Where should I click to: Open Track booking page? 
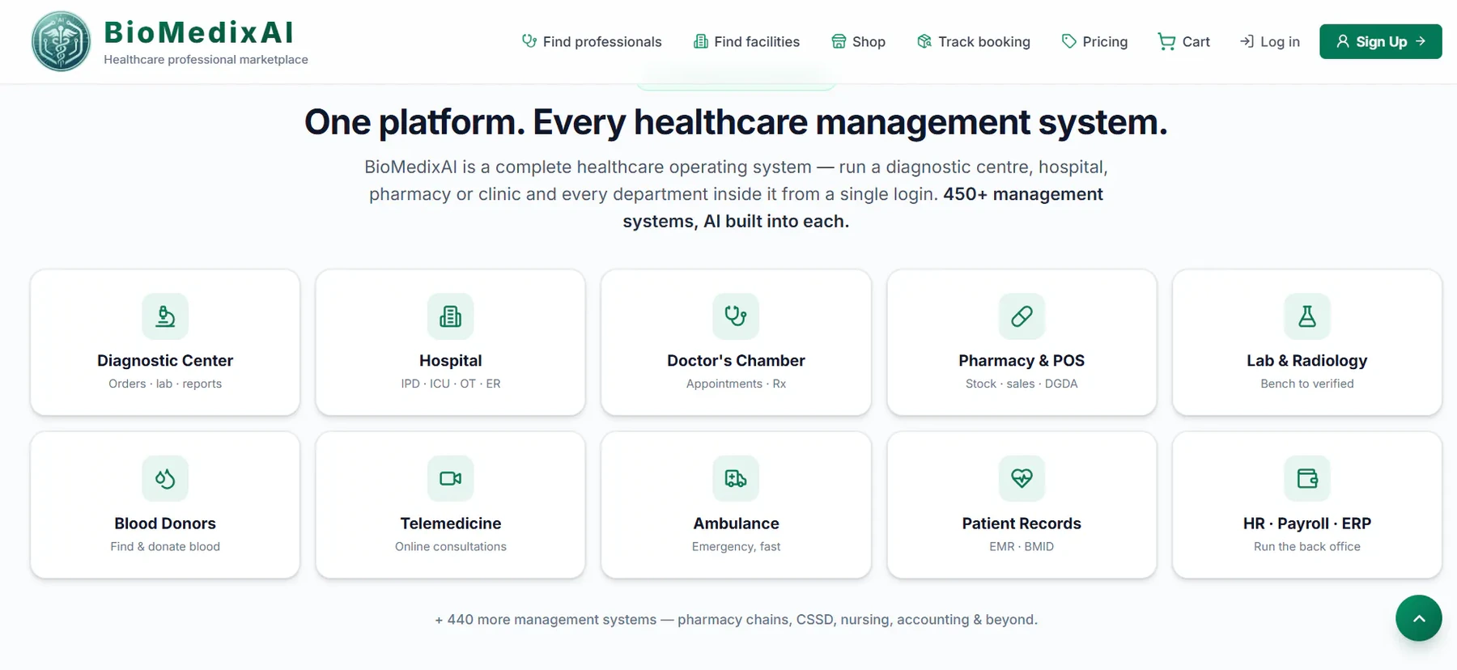tap(973, 41)
